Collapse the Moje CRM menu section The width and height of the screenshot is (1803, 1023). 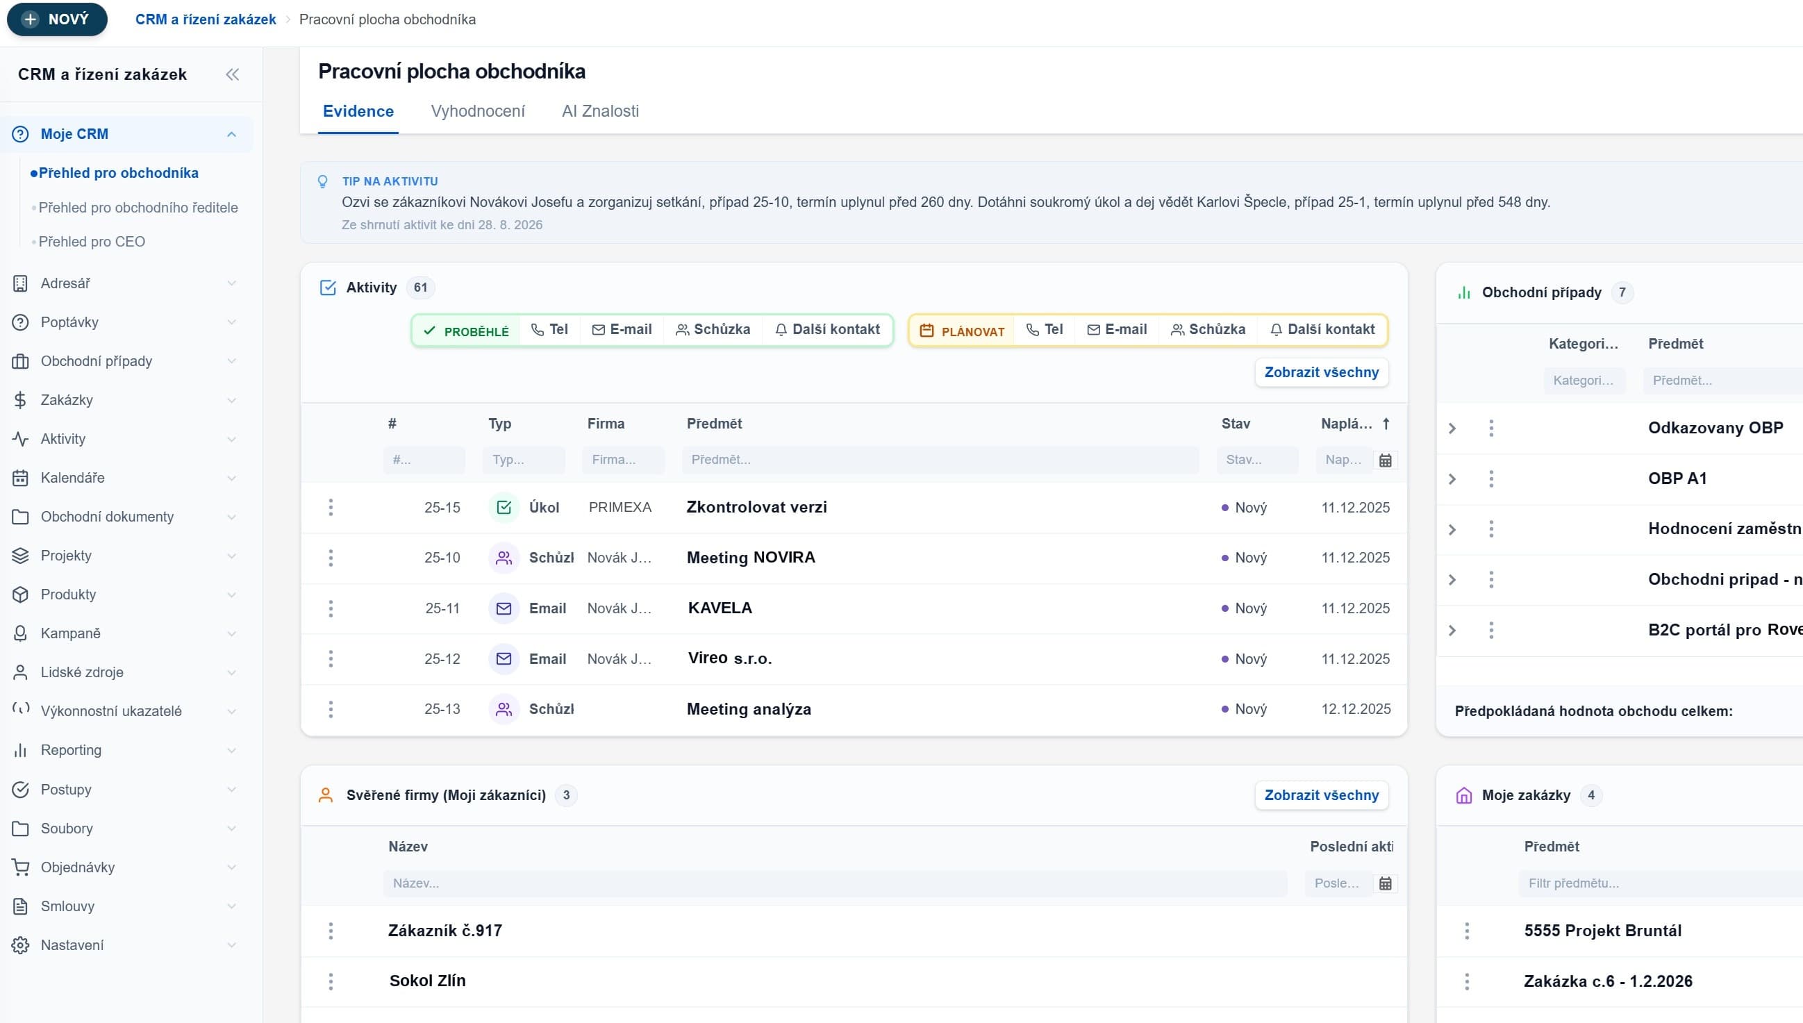tap(231, 134)
